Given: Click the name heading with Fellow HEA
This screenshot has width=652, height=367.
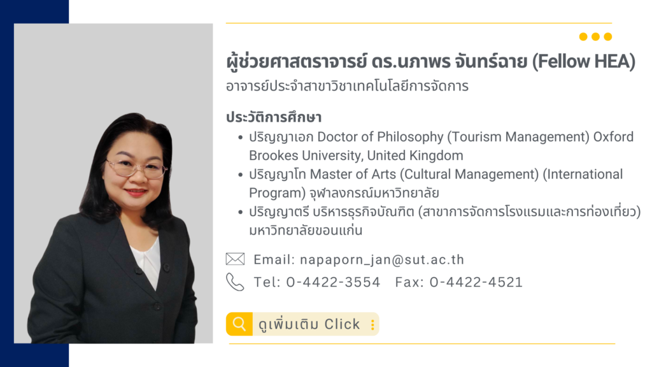Looking at the screenshot, I should click(x=431, y=62).
